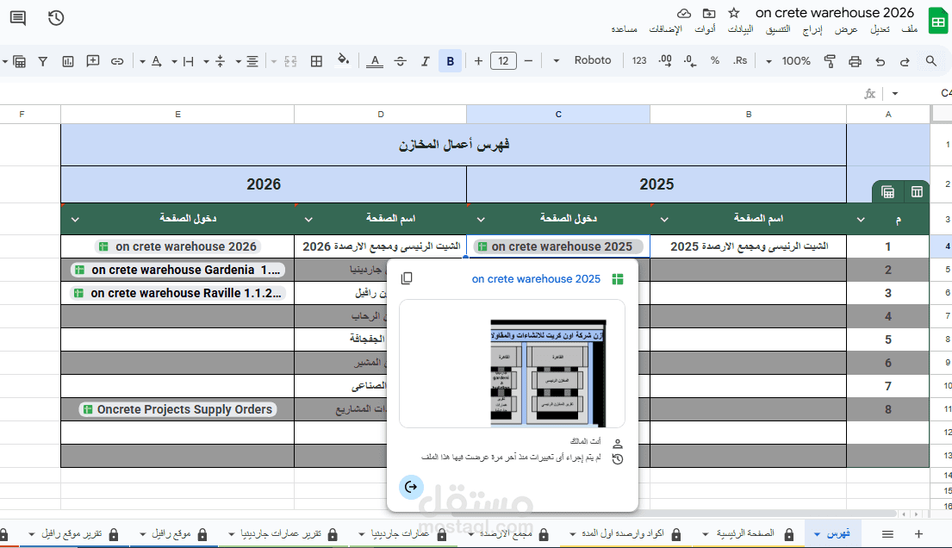The image size is (952, 548).
Task: Open the on crete warehouse 2025 link
Action: point(535,278)
